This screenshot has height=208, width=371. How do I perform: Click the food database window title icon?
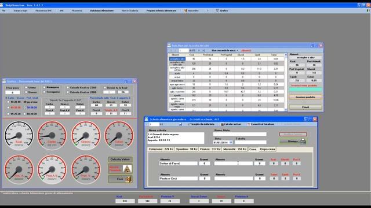pyautogui.click(x=169, y=46)
